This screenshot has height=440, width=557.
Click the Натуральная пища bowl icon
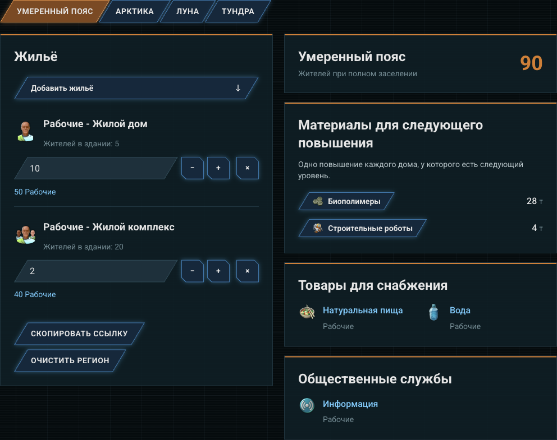[307, 312]
